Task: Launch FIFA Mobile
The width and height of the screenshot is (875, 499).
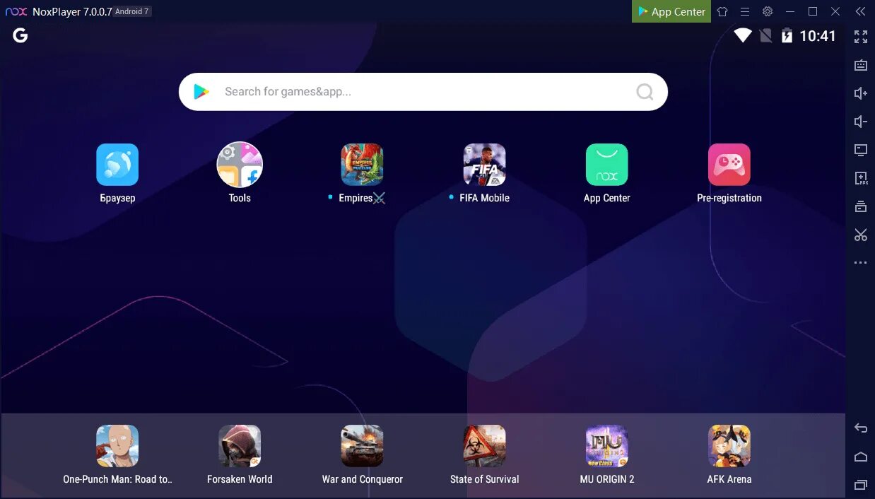Action: click(484, 165)
